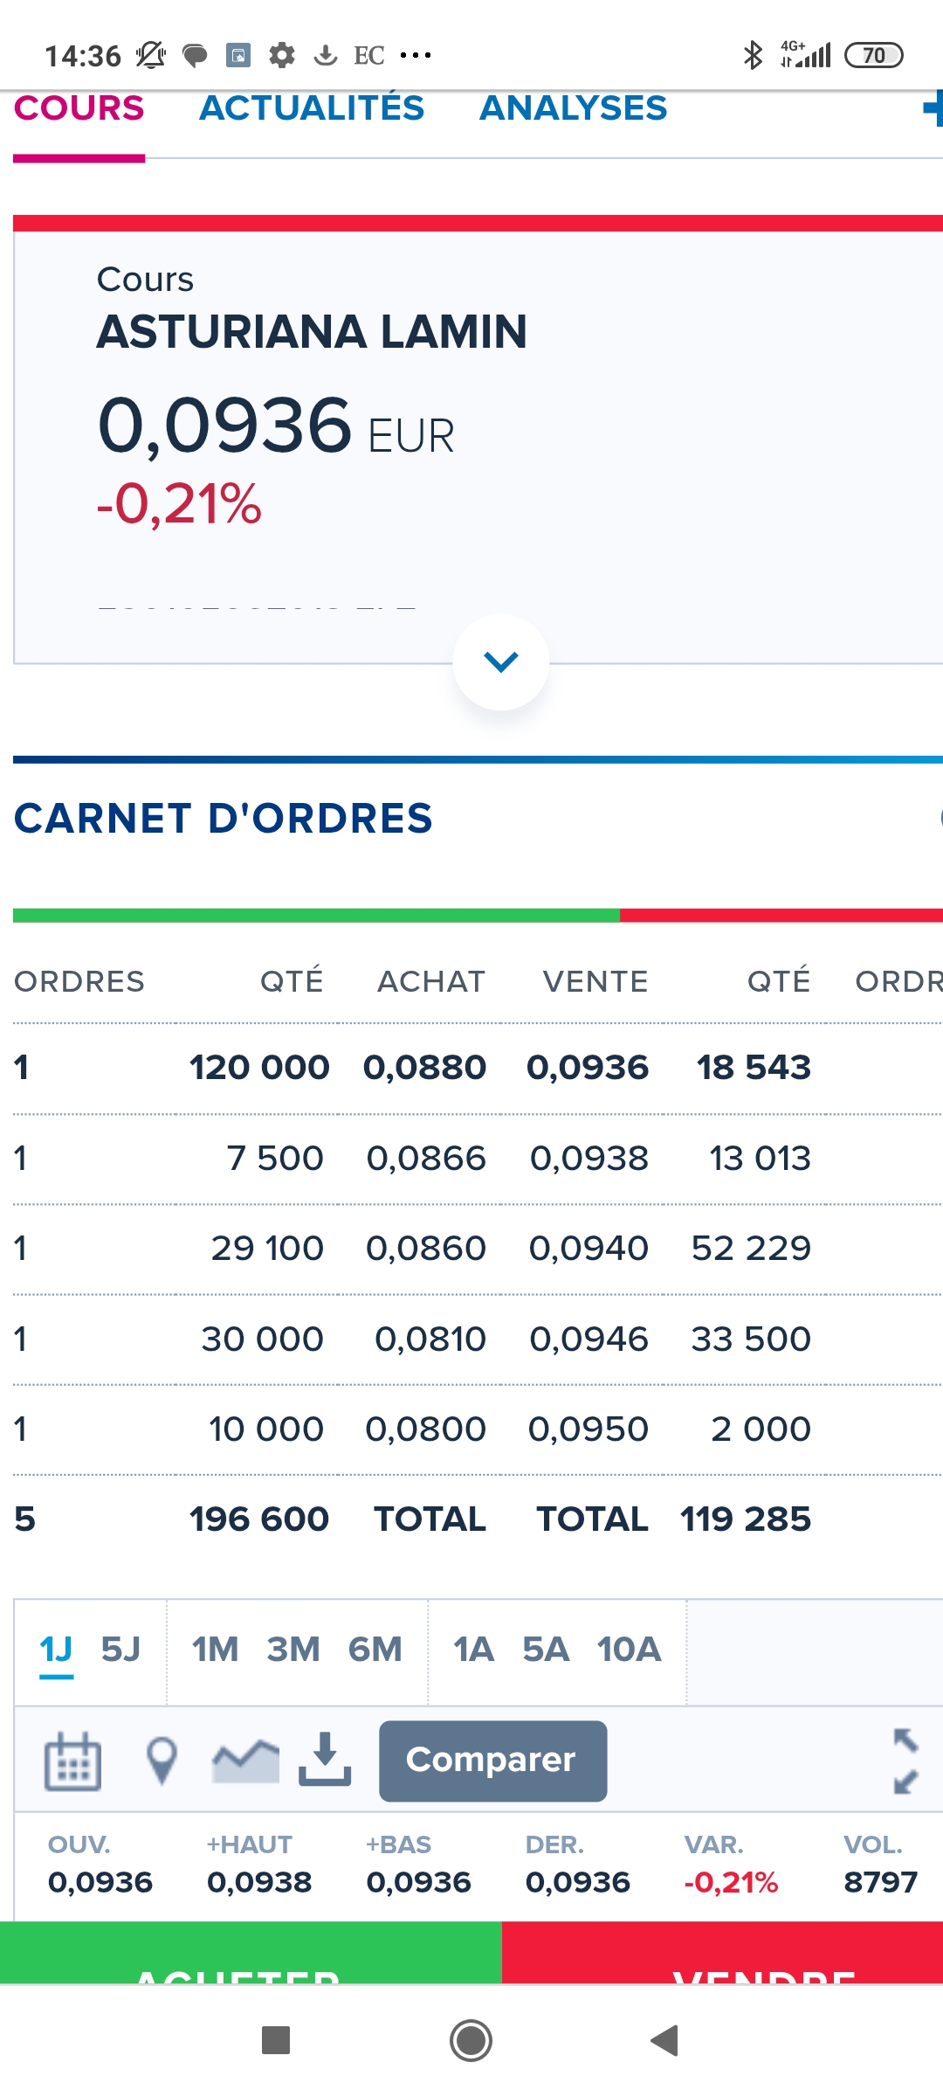The image size is (943, 2097).
Task: Expand the Cours details chevron
Action: click(500, 661)
